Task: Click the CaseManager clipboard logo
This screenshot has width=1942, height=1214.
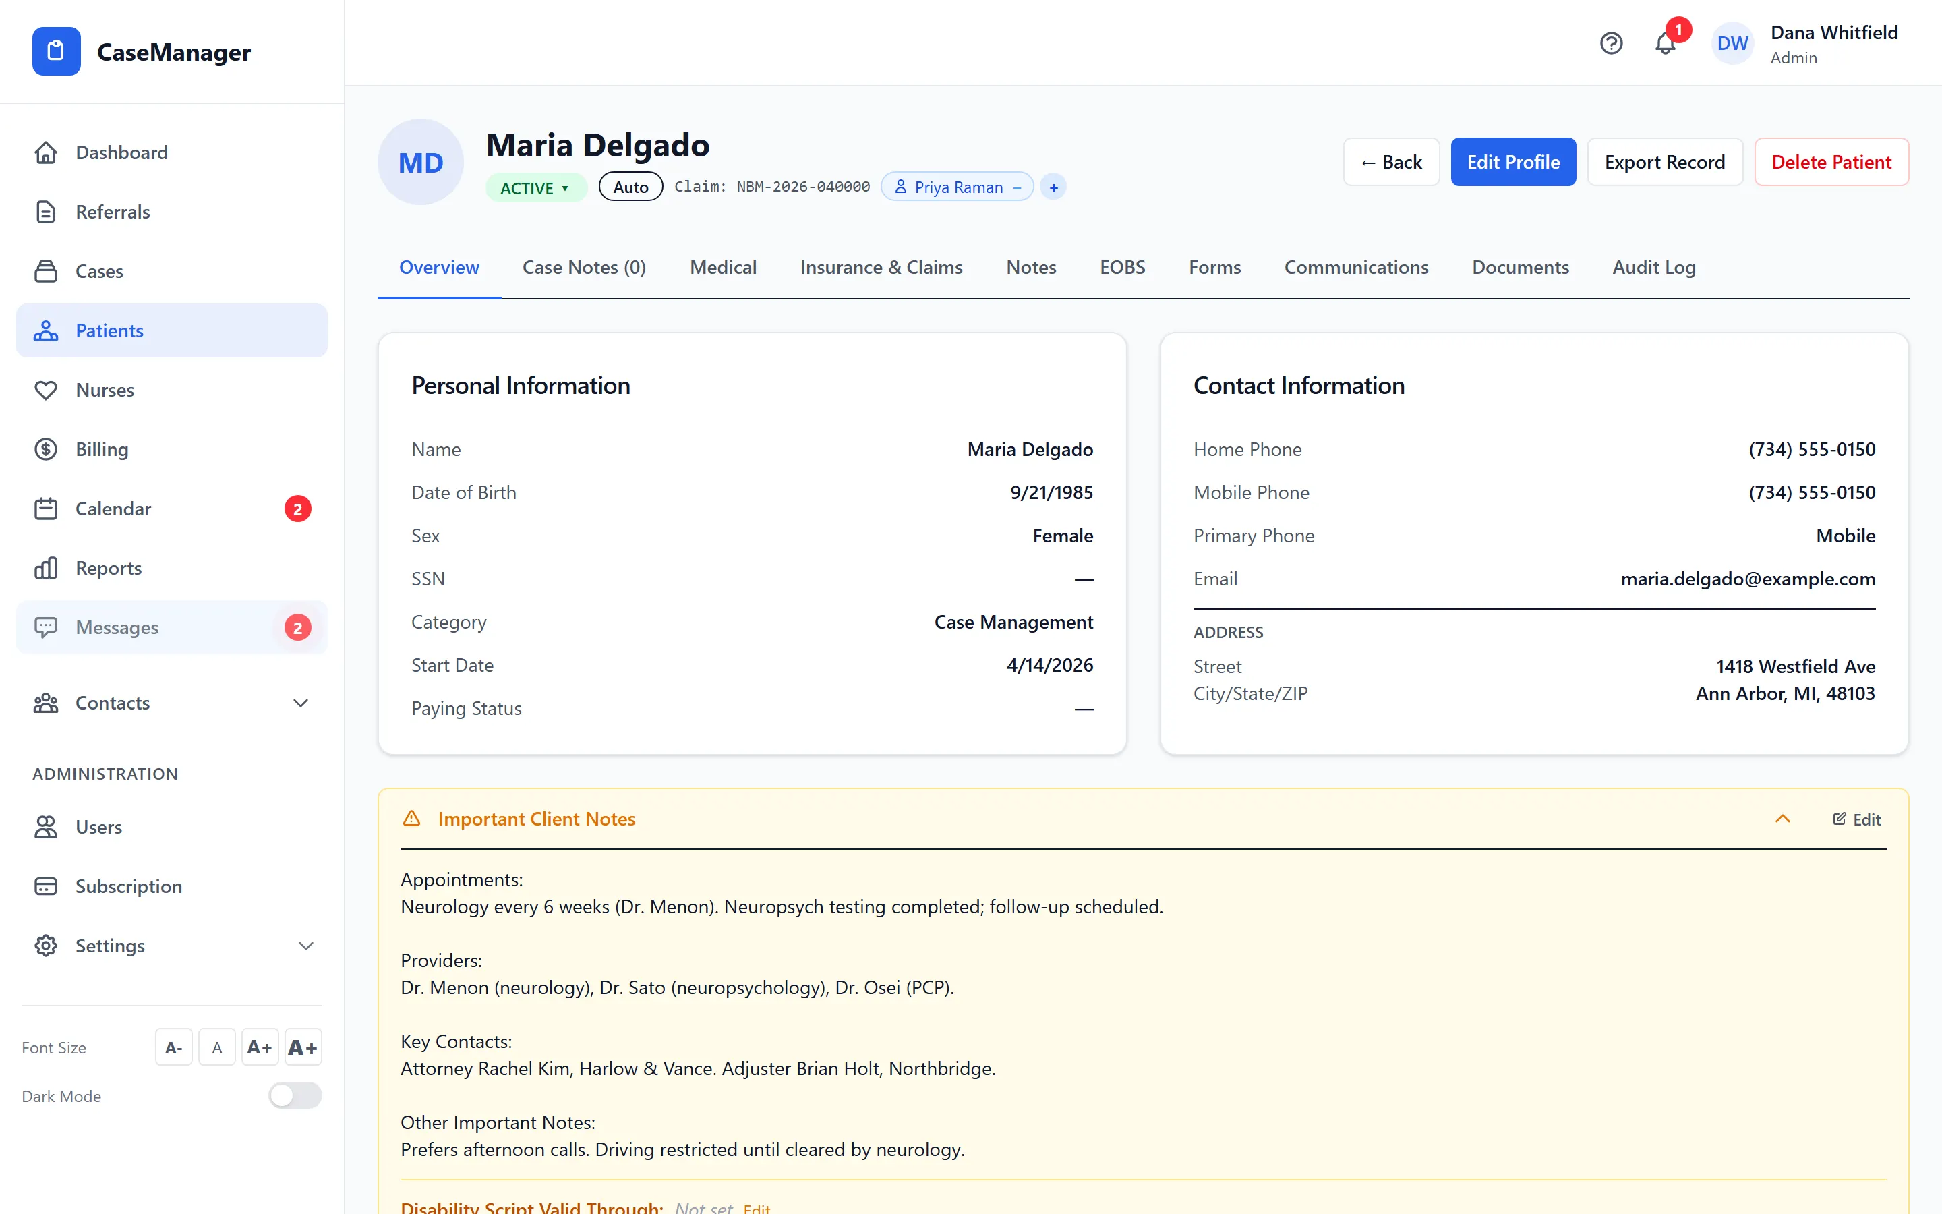Action: (56, 51)
